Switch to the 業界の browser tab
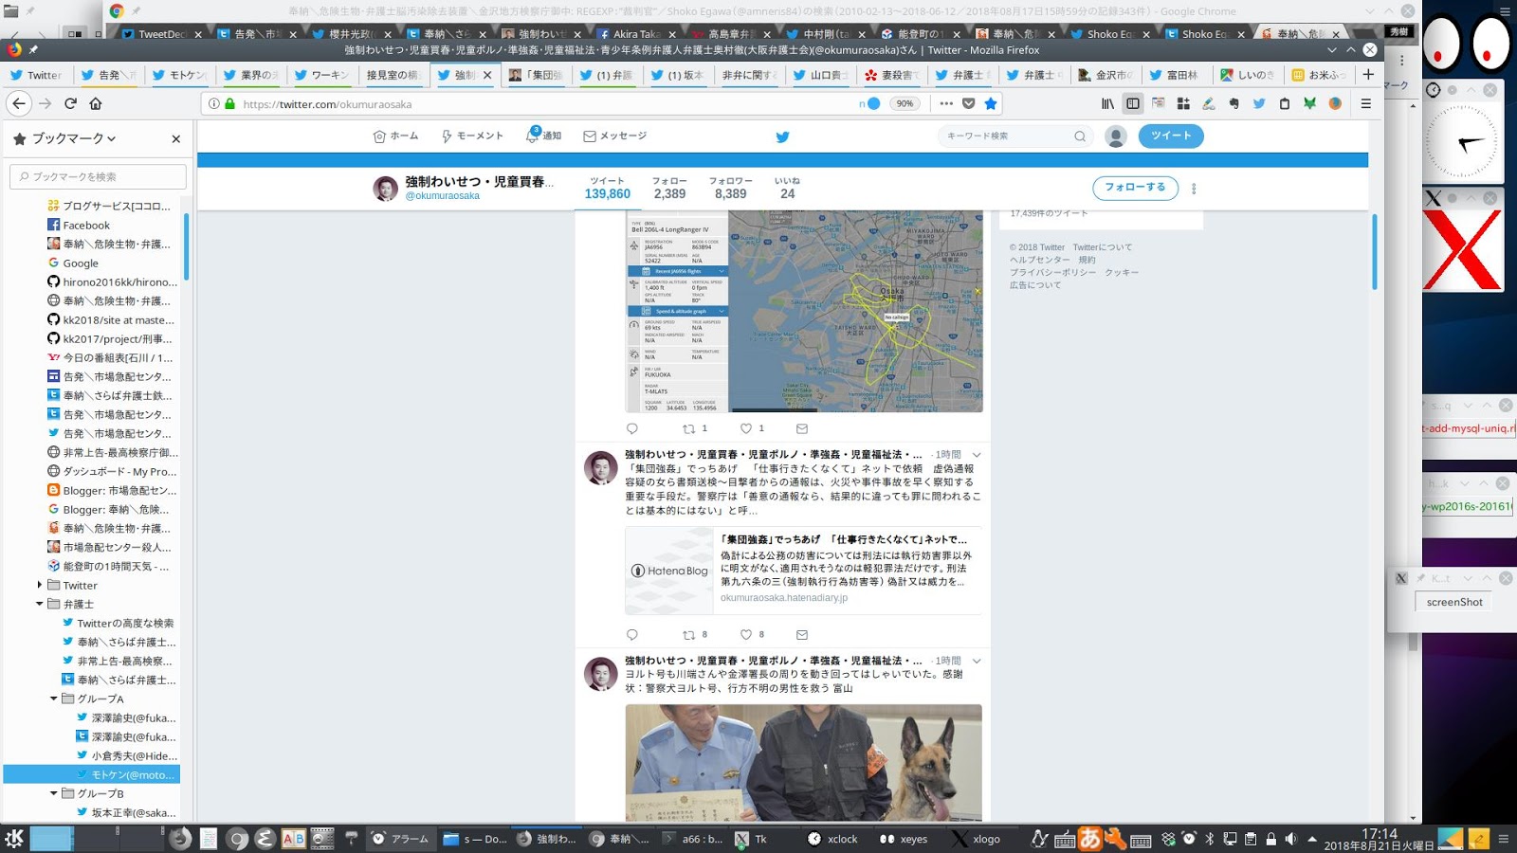The image size is (1517, 853). pyautogui.click(x=250, y=75)
